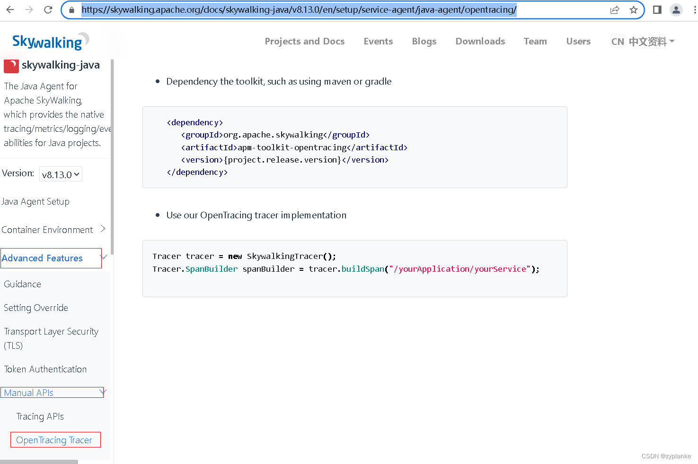The image size is (698, 464).
Task: Open the Token Authentication page
Action: pyautogui.click(x=45, y=369)
